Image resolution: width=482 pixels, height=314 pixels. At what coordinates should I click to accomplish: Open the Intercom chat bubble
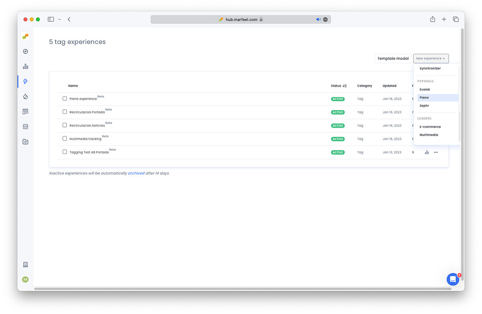click(x=452, y=279)
